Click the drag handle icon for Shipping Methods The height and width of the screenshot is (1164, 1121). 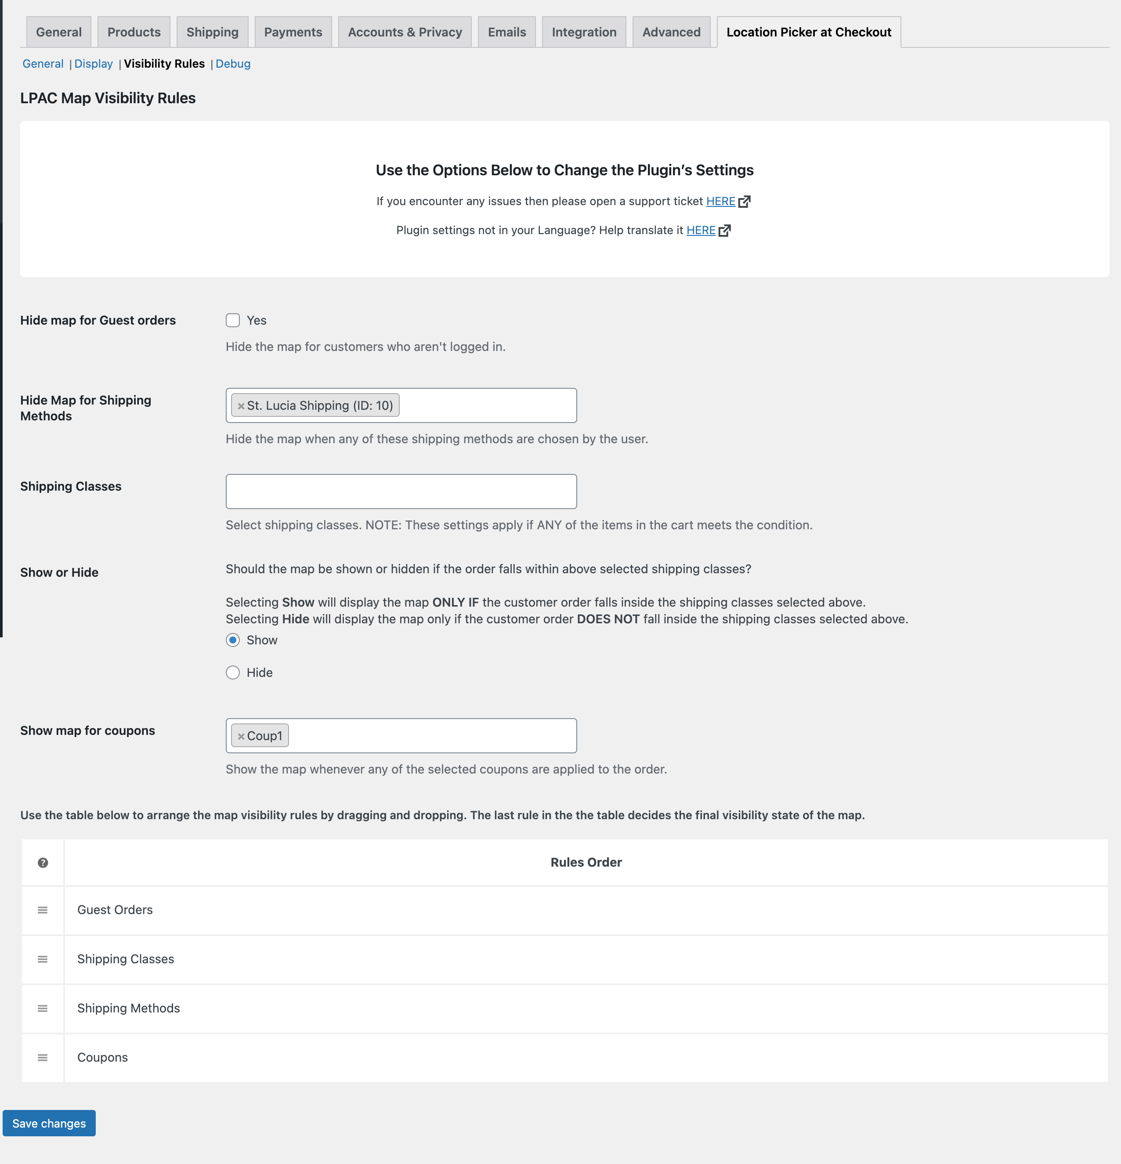click(x=42, y=1008)
